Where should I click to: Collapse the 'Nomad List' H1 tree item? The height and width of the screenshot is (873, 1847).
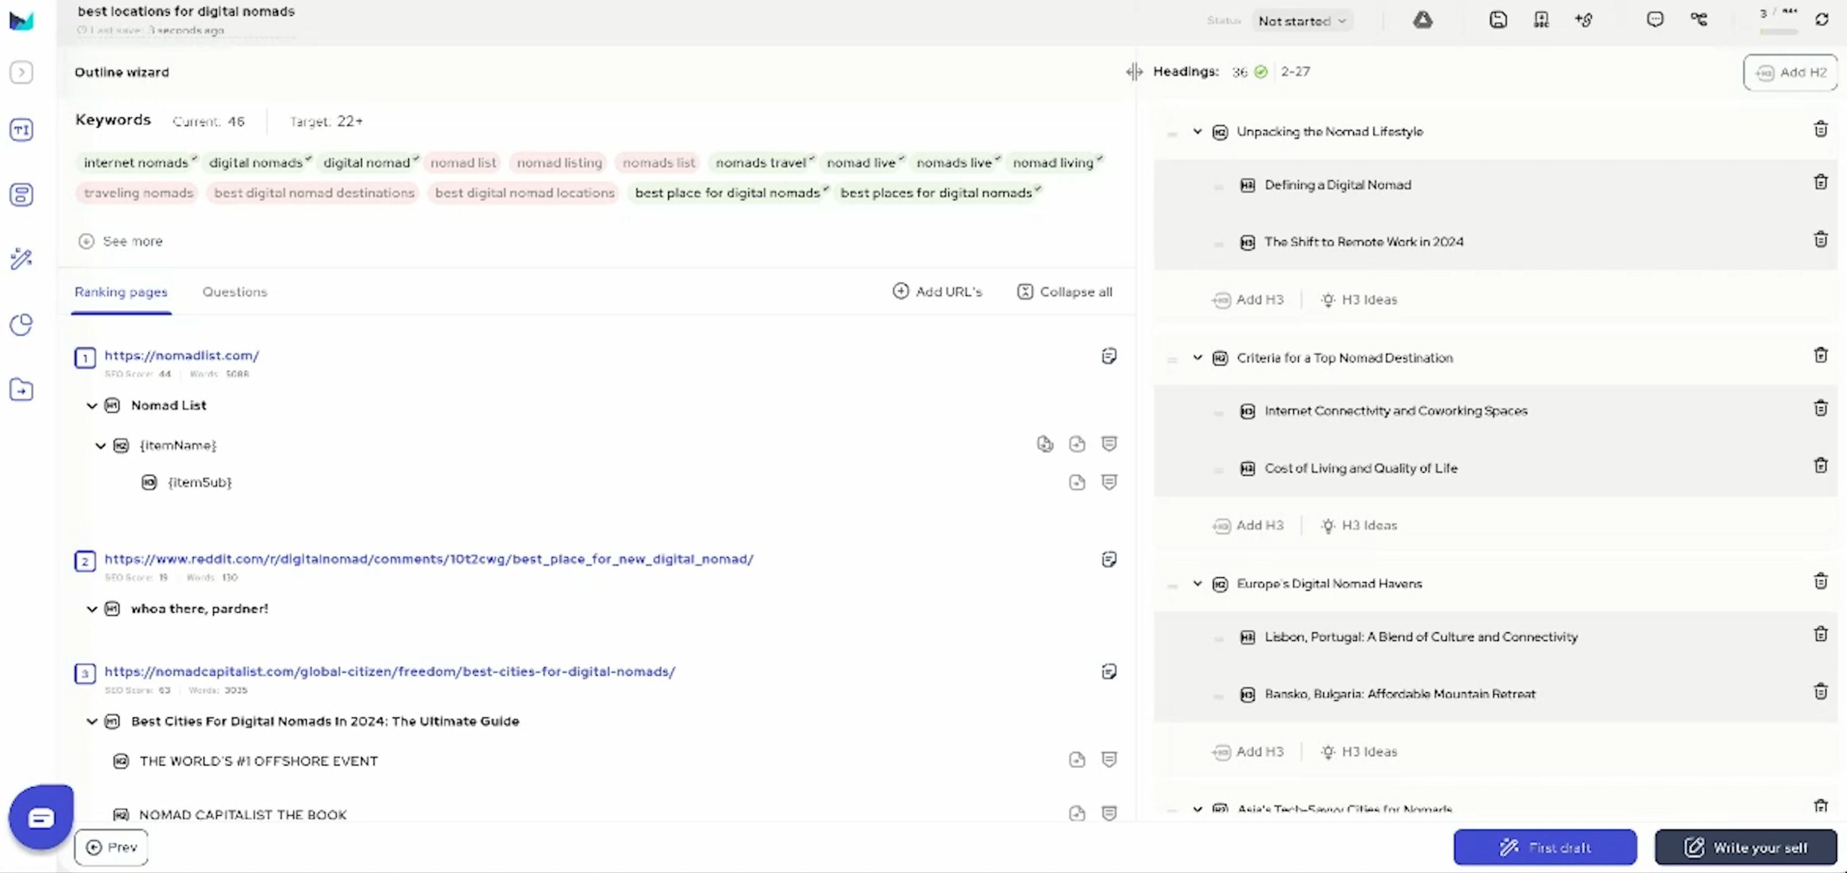point(92,406)
